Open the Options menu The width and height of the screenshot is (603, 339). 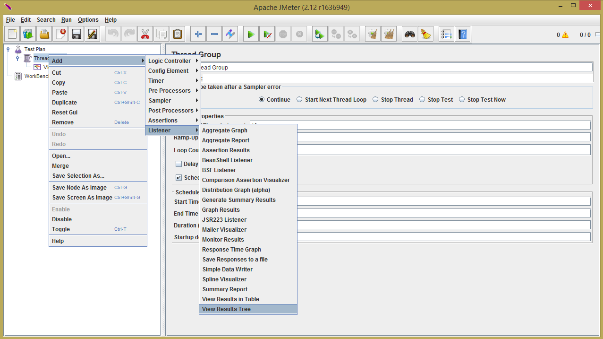(88, 20)
